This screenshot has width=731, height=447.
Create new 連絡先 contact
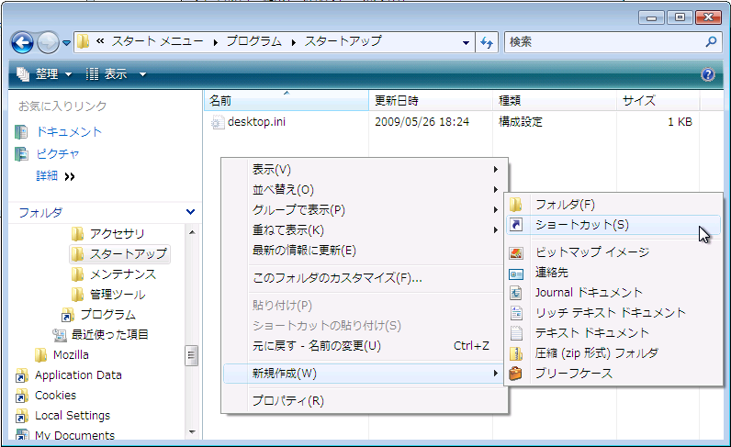(613, 273)
